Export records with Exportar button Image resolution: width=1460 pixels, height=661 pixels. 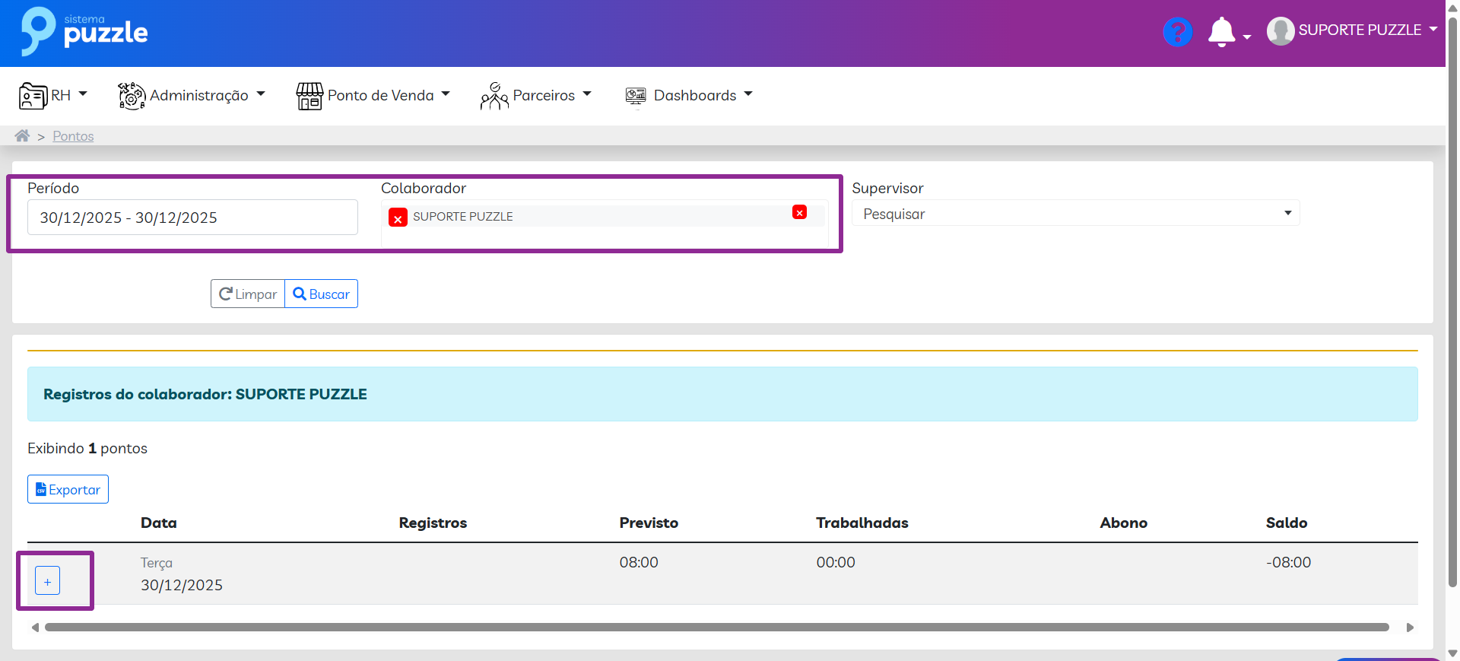pyautogui.click(x=68, y=490)
